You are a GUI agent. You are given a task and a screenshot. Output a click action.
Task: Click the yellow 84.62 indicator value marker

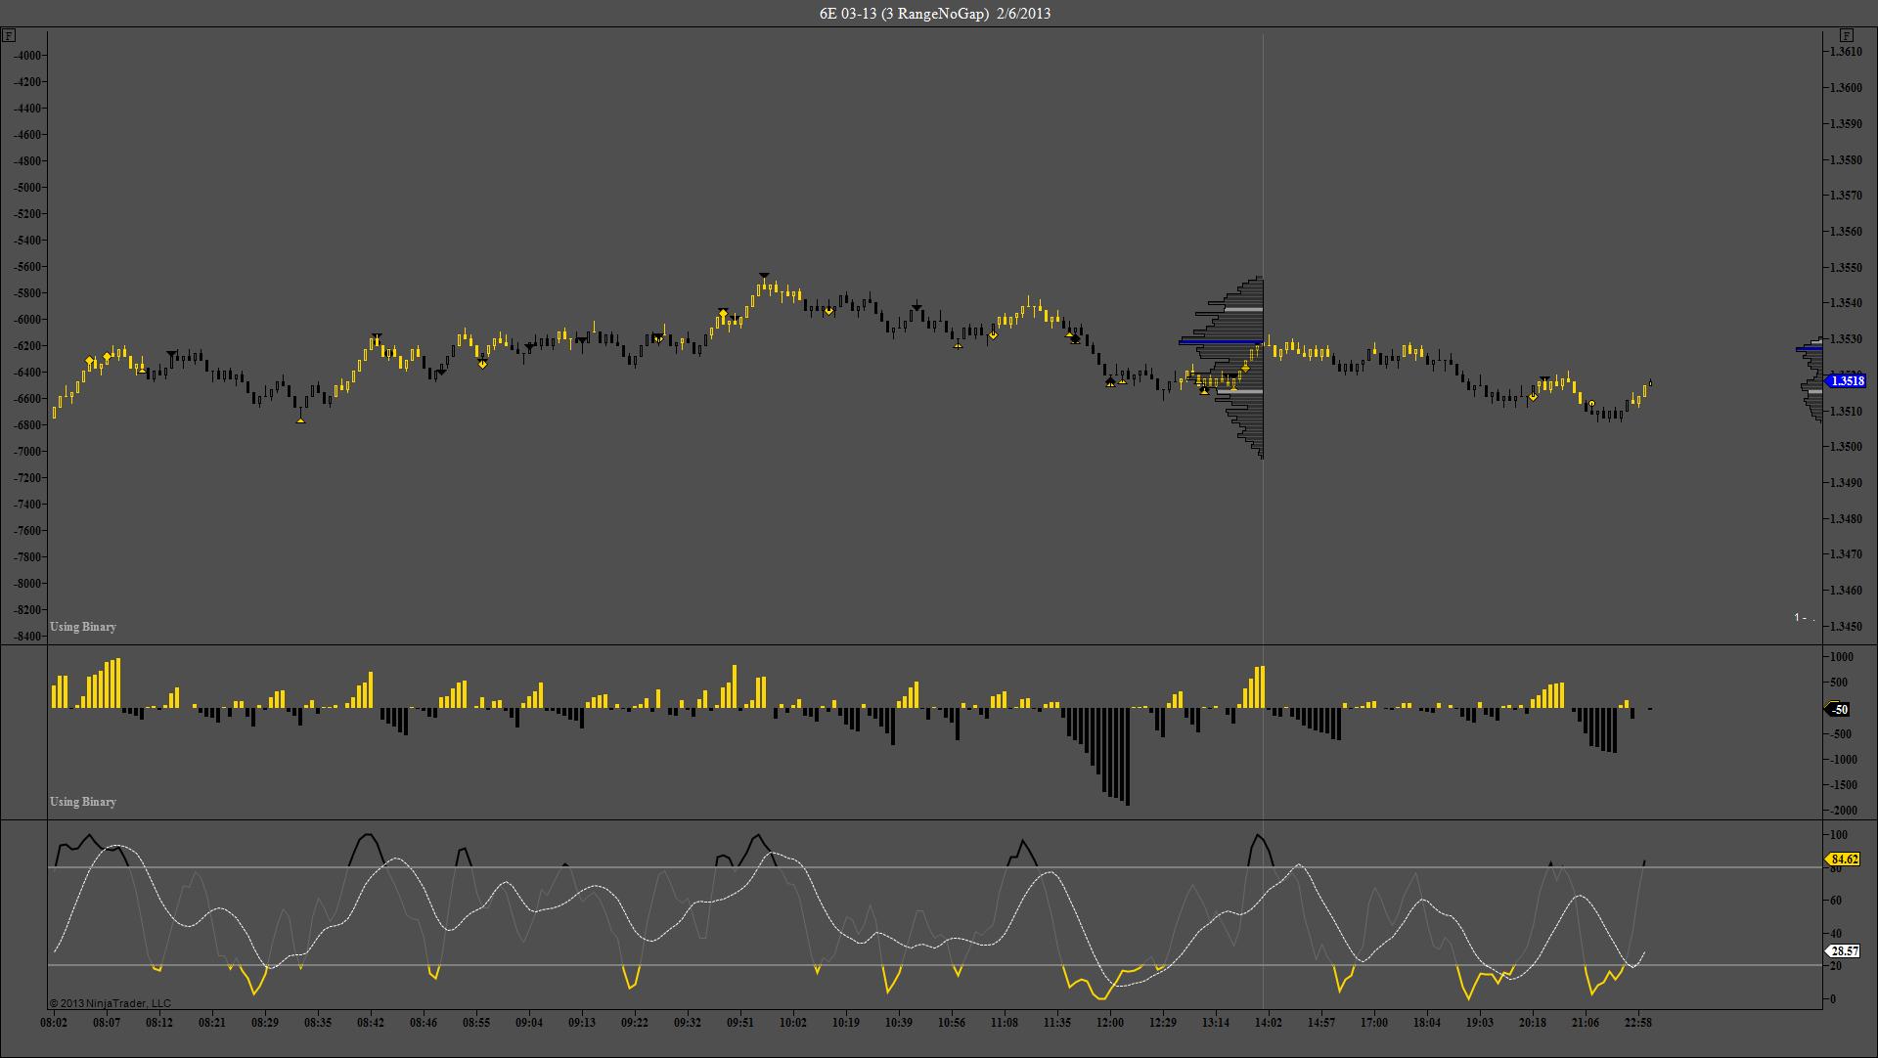[1844, 860]
